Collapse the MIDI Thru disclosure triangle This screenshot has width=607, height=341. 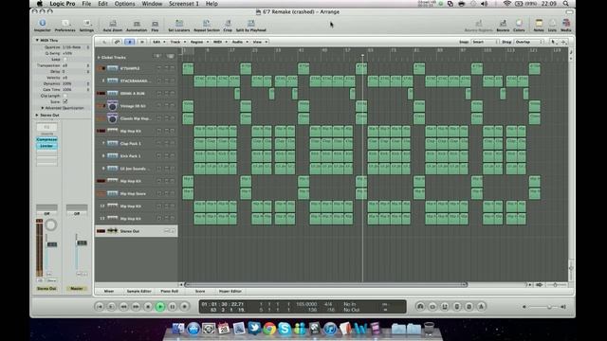pyautogui.click(x=37, y=40)
